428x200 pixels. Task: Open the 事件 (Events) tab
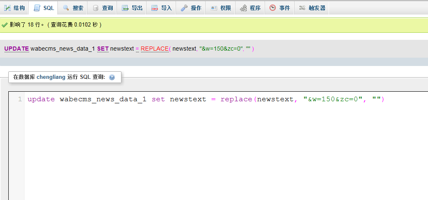[x=280, y=8]
